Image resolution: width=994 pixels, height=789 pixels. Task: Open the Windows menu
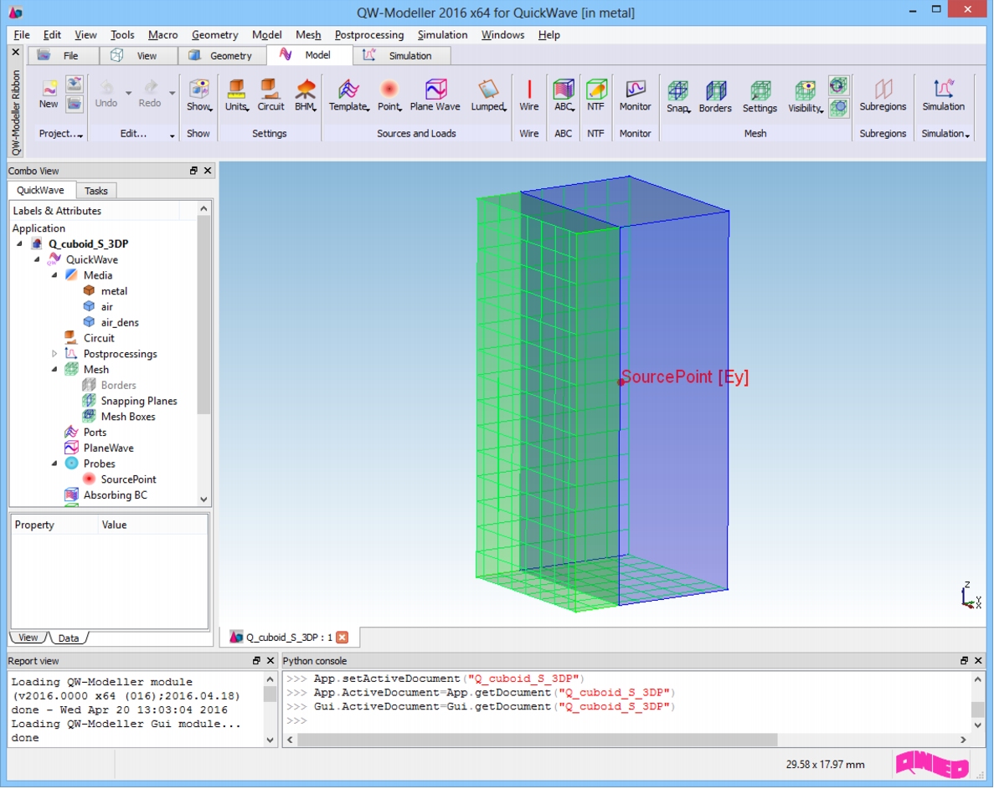click(x=502, y=35)
